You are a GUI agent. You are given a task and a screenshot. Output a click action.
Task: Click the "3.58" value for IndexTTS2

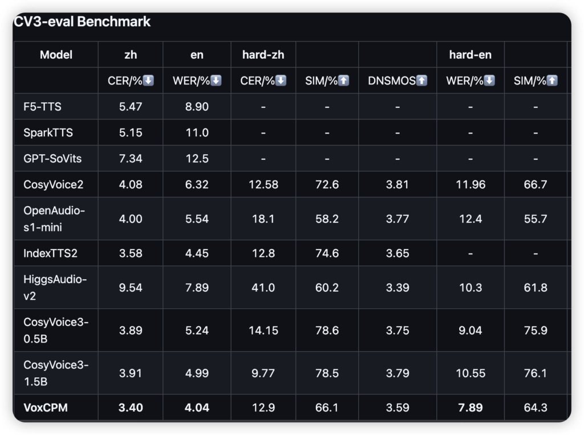[131, 253]
